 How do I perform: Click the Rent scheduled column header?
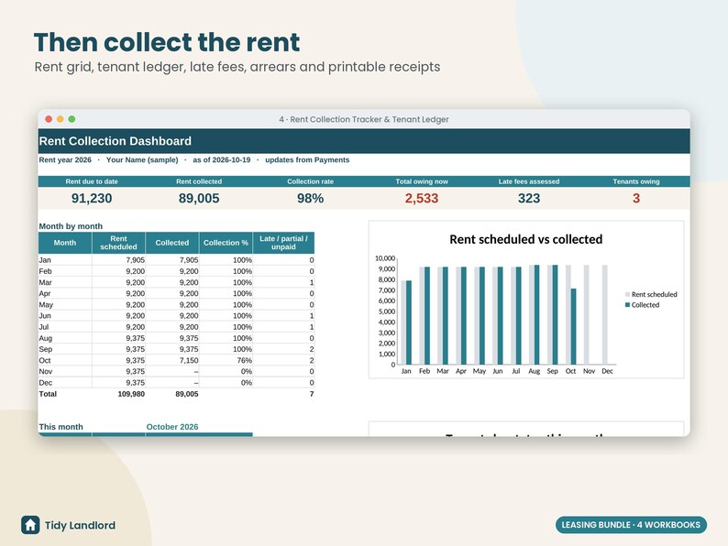pyautogui.click(x=118, y=243)
